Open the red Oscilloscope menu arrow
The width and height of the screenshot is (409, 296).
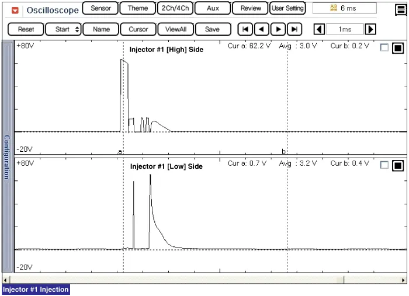pyautogui.click(x=15, y=10)
